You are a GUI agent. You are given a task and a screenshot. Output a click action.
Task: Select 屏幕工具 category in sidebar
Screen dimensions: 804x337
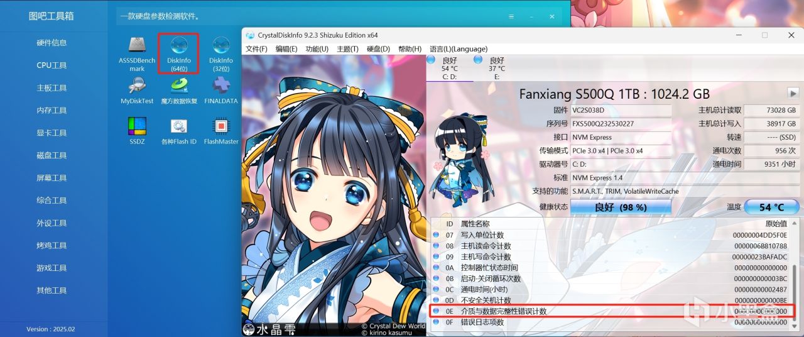pos(52,178)
